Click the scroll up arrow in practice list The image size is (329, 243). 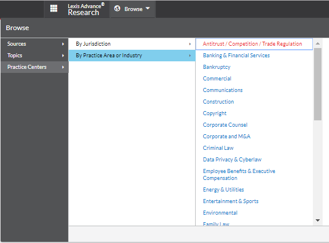[317, 43]
